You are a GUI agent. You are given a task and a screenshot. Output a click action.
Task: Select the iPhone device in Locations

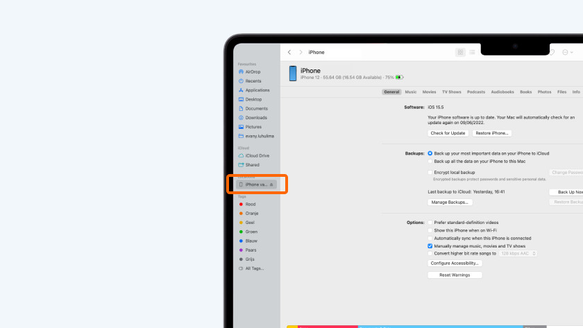(256, 184)
